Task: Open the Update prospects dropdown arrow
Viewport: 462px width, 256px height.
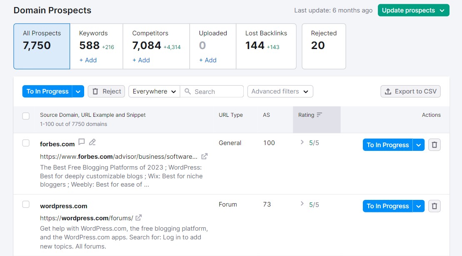Action: [442, 10]
